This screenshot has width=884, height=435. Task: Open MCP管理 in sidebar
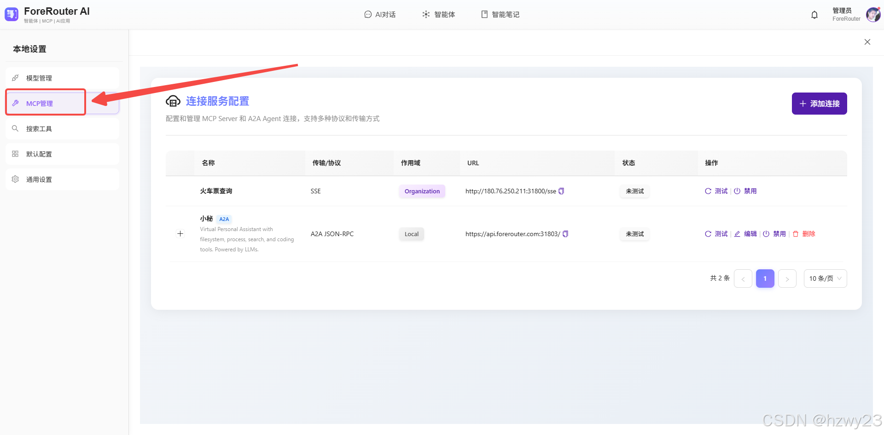point(62,104)
